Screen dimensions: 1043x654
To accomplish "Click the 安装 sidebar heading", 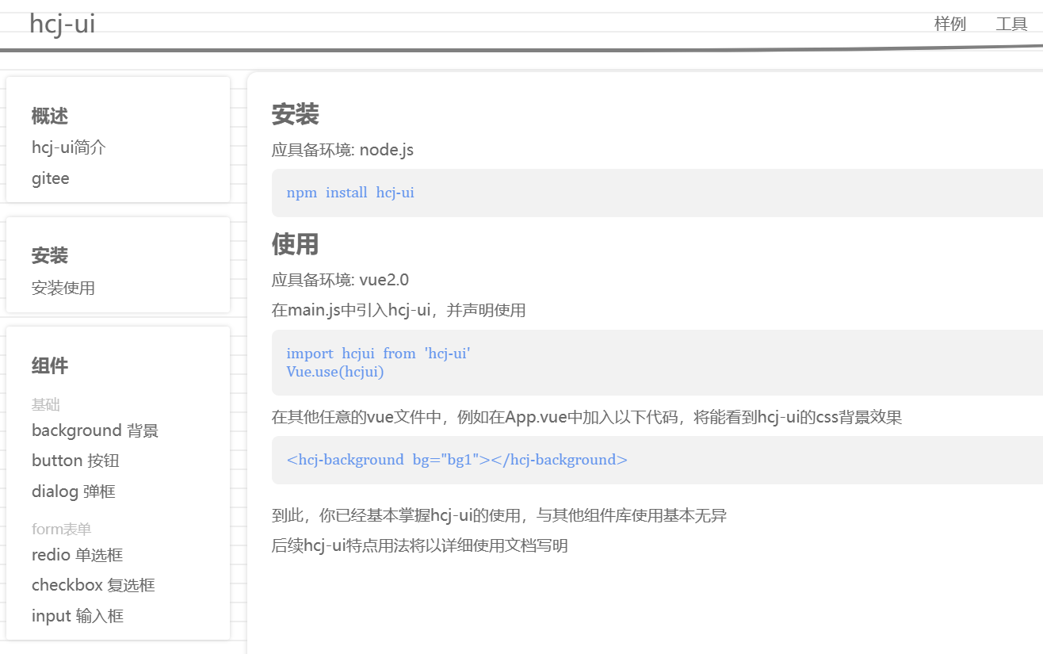I will click(50, 255).
